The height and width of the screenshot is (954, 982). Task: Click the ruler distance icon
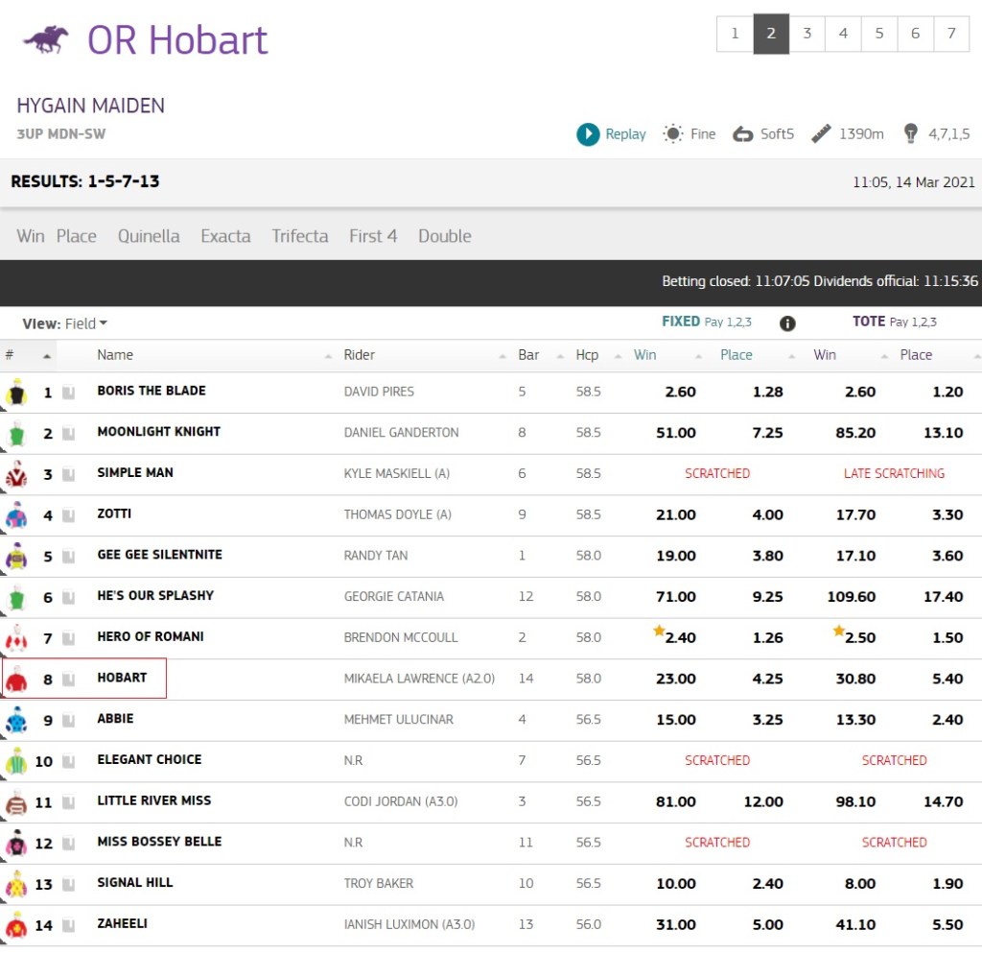coord(821,134)
